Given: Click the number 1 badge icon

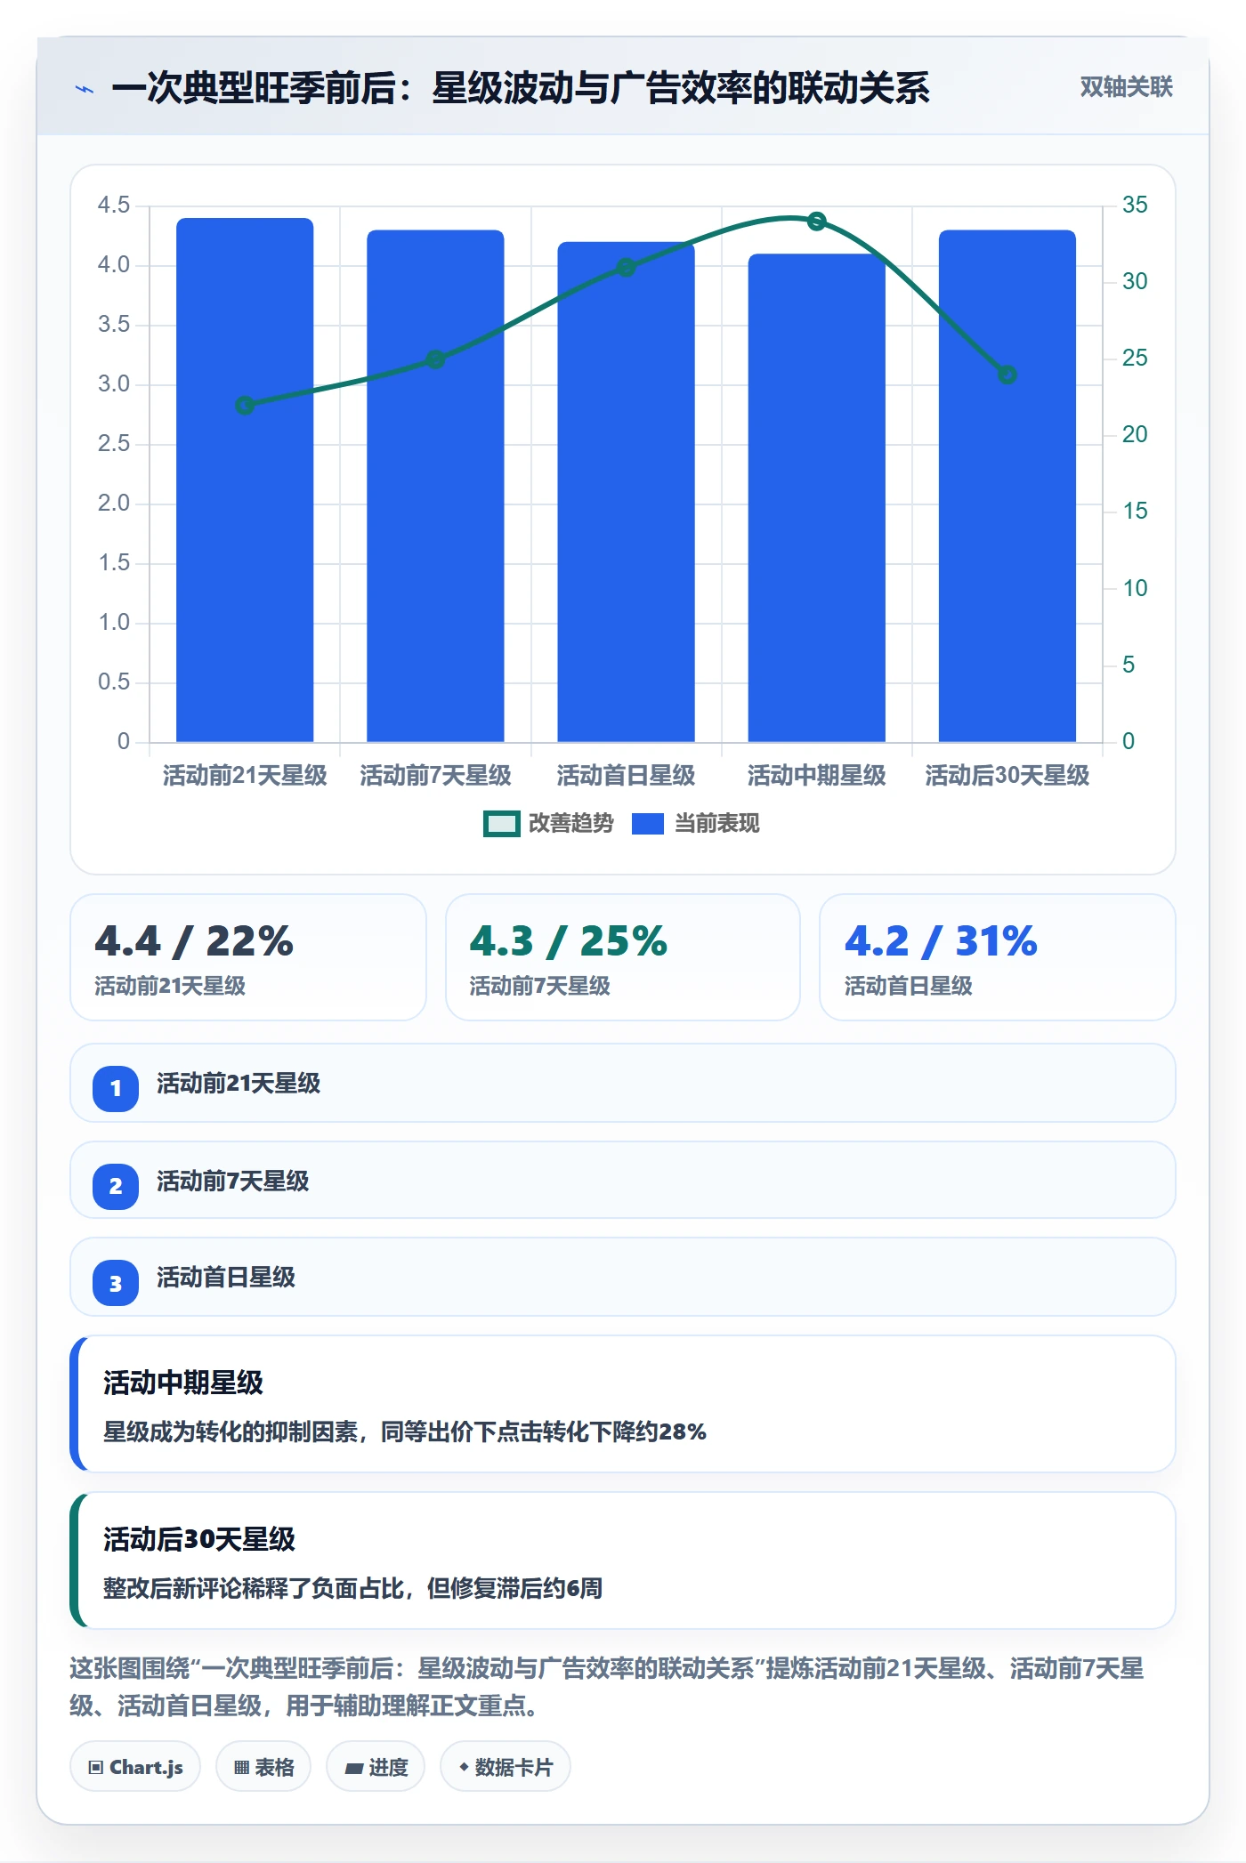Looking at the screenshot, I should coord(116,1088).
